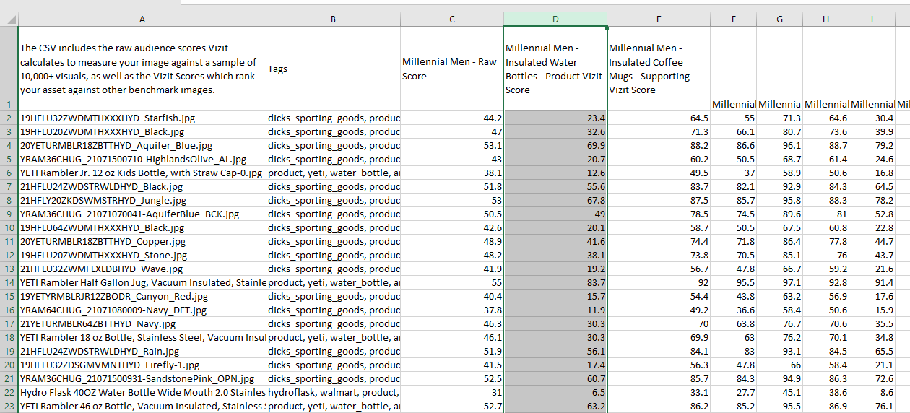Select column C header
The height and width of the screenshot is (413, 910).
(x=451, y=19)
